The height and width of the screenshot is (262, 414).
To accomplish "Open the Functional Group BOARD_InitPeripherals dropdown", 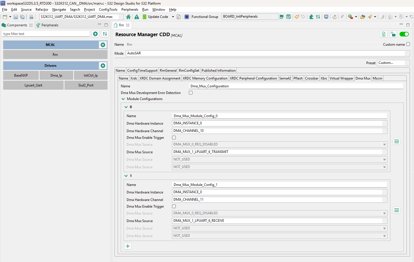I will [x=250, y=16].
